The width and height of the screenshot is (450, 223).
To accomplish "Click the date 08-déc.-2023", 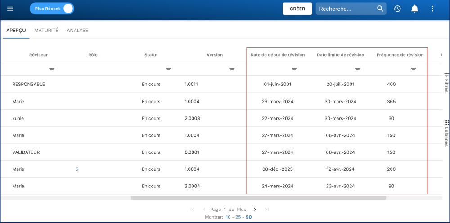I will click(278, 169).
